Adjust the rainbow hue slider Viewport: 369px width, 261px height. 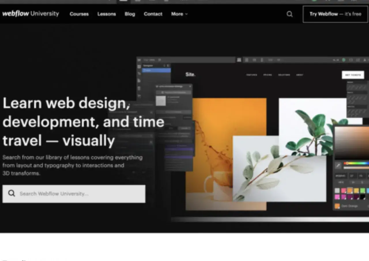[356, 163]
